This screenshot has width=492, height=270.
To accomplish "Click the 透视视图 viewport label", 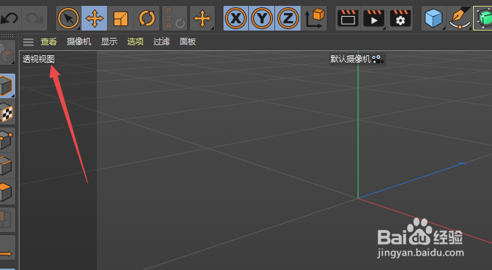I will 39,59.
